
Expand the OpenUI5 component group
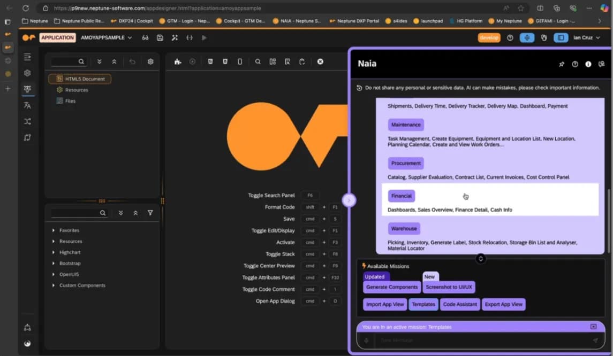coord(69,274)
